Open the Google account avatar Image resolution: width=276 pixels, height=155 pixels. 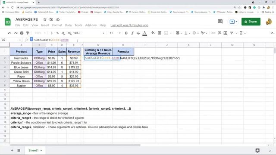click(x=269, y=22)
